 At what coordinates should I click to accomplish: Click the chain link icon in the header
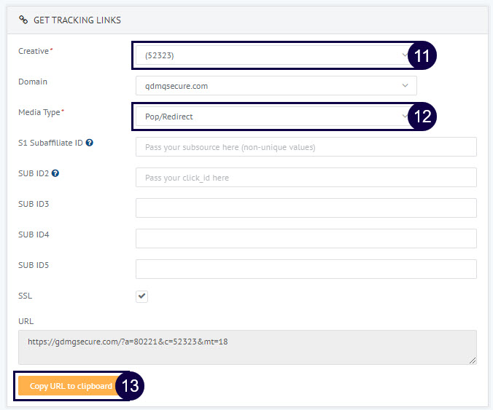pos(23,20)
